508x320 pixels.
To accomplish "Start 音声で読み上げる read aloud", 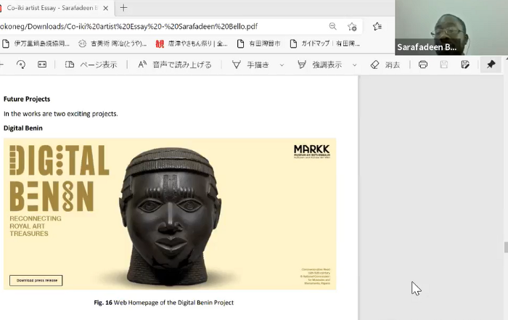I will click(x=175, y=65).
